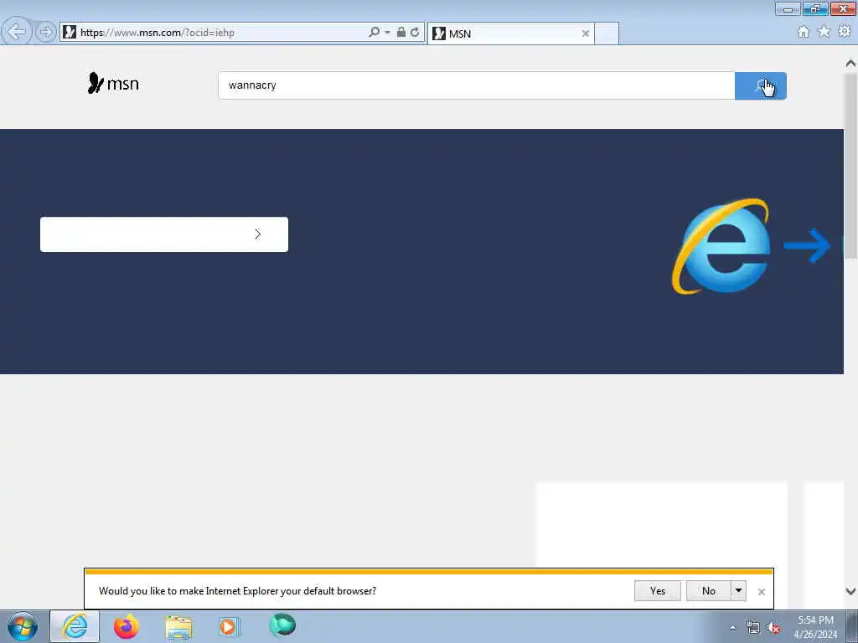Go forward with the browser Forward arrow

(x=46, y=32)
